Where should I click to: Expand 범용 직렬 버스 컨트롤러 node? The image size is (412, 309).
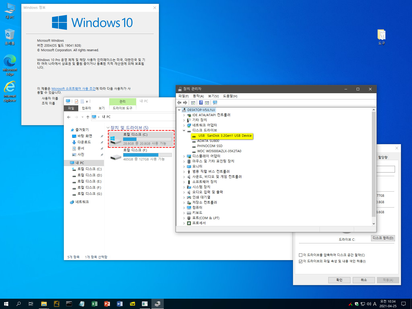pos(184,171)
